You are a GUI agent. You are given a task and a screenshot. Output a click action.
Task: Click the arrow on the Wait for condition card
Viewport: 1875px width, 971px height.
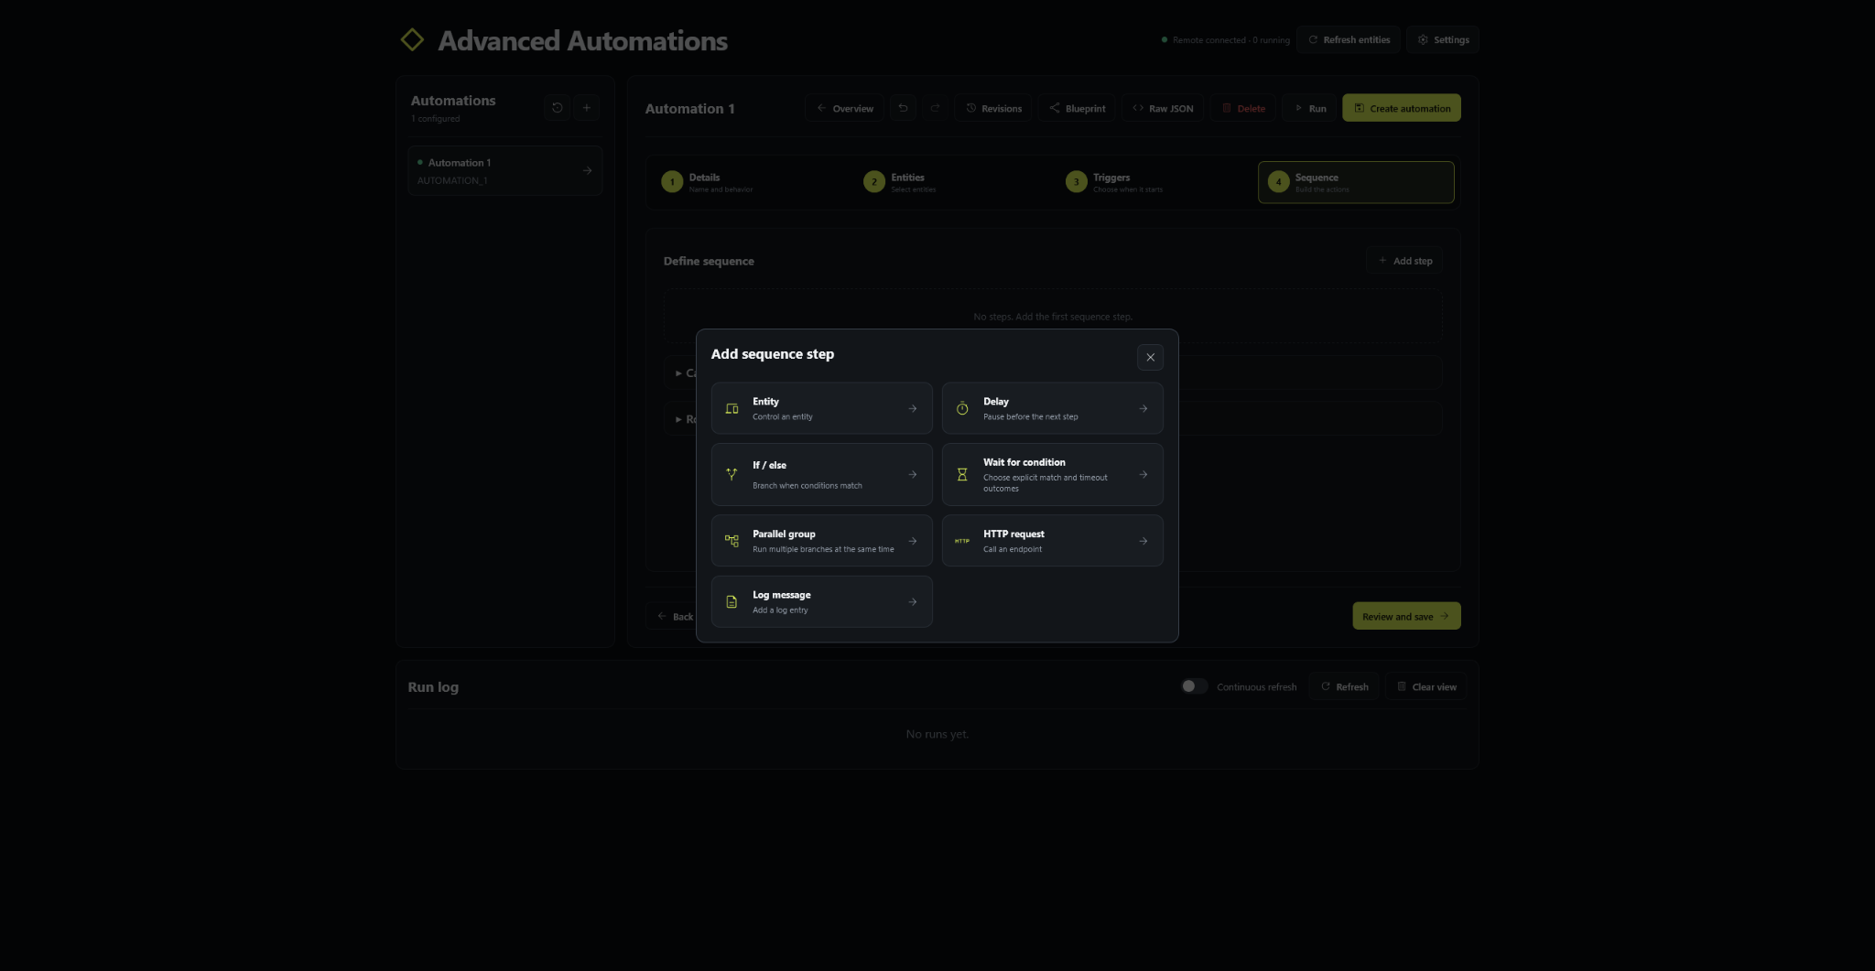coord(1143,474)
